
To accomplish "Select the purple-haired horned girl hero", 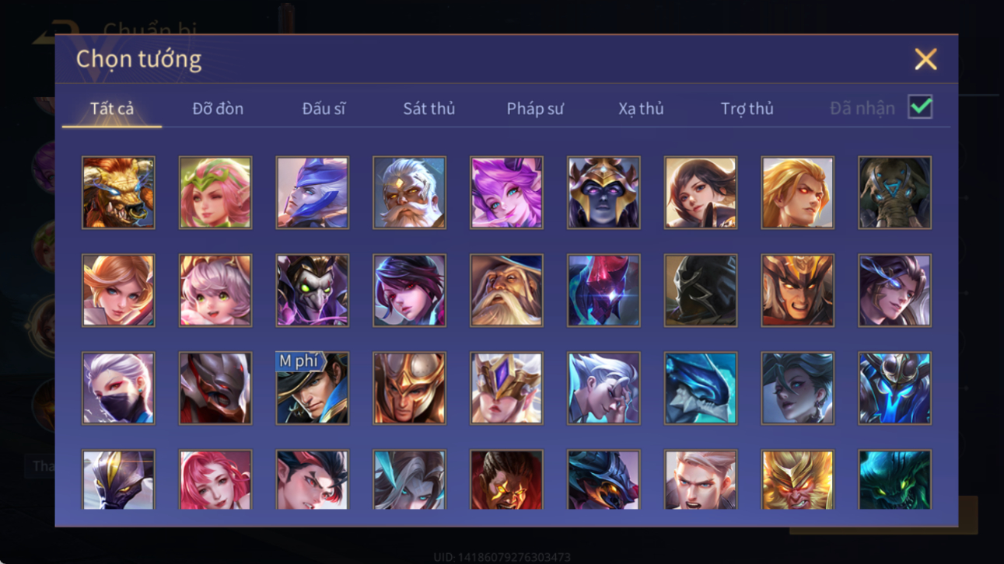I will coord(506,193).
